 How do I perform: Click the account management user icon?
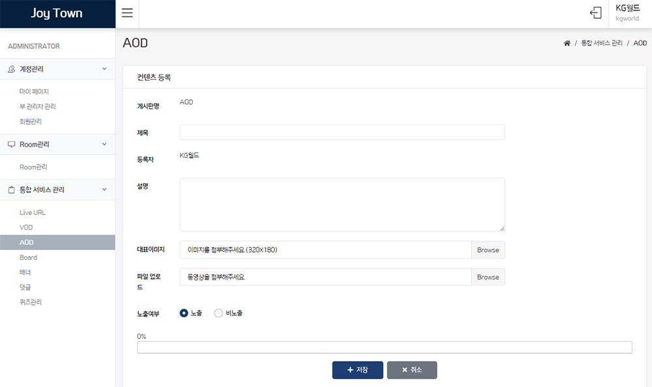click(12, 69)
